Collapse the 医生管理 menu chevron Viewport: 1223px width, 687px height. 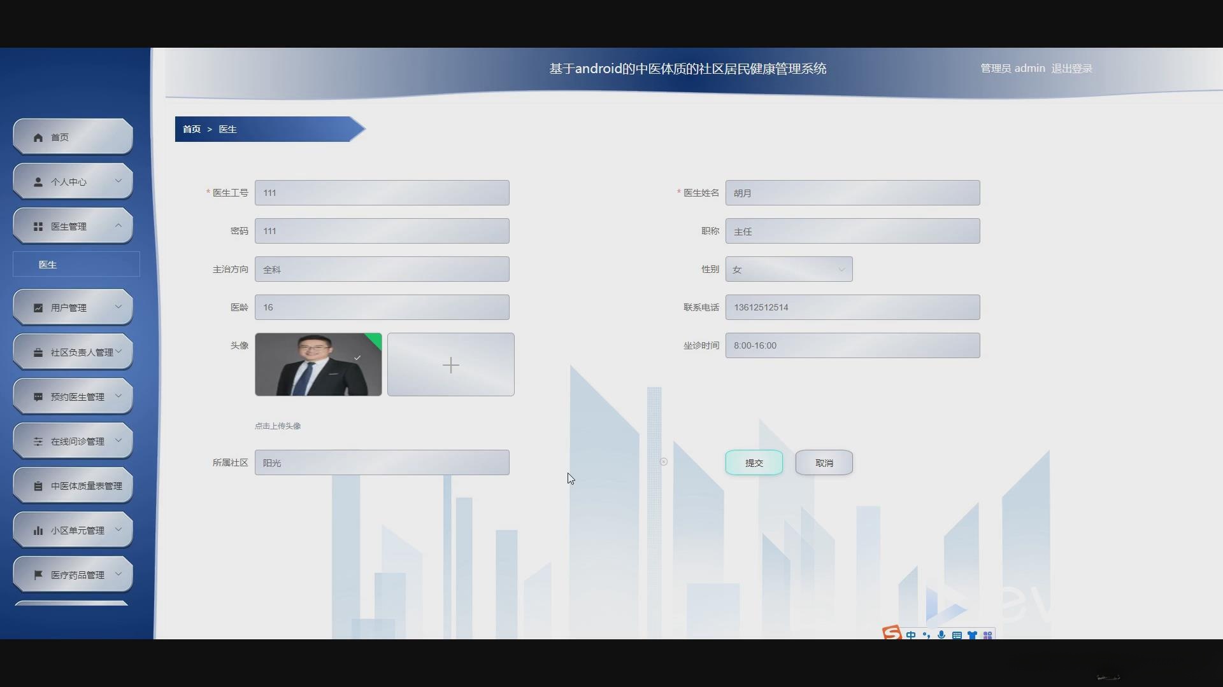[118, 225]
